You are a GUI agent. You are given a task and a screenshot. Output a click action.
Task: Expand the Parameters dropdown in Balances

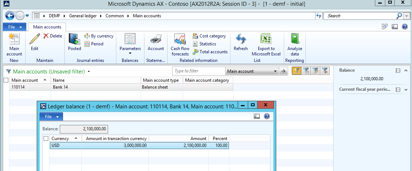(130, 53)
